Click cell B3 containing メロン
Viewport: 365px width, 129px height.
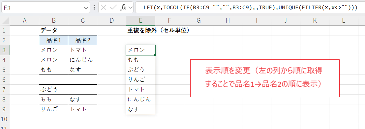(x=53, y=50)
